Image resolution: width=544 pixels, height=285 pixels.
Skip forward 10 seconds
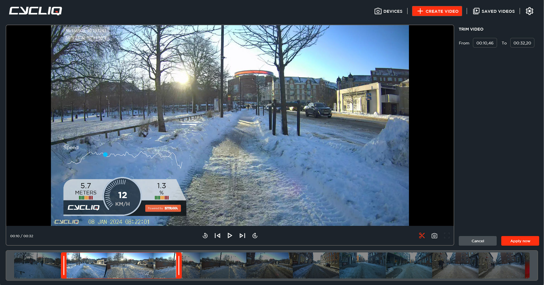[x=255, y=236]
